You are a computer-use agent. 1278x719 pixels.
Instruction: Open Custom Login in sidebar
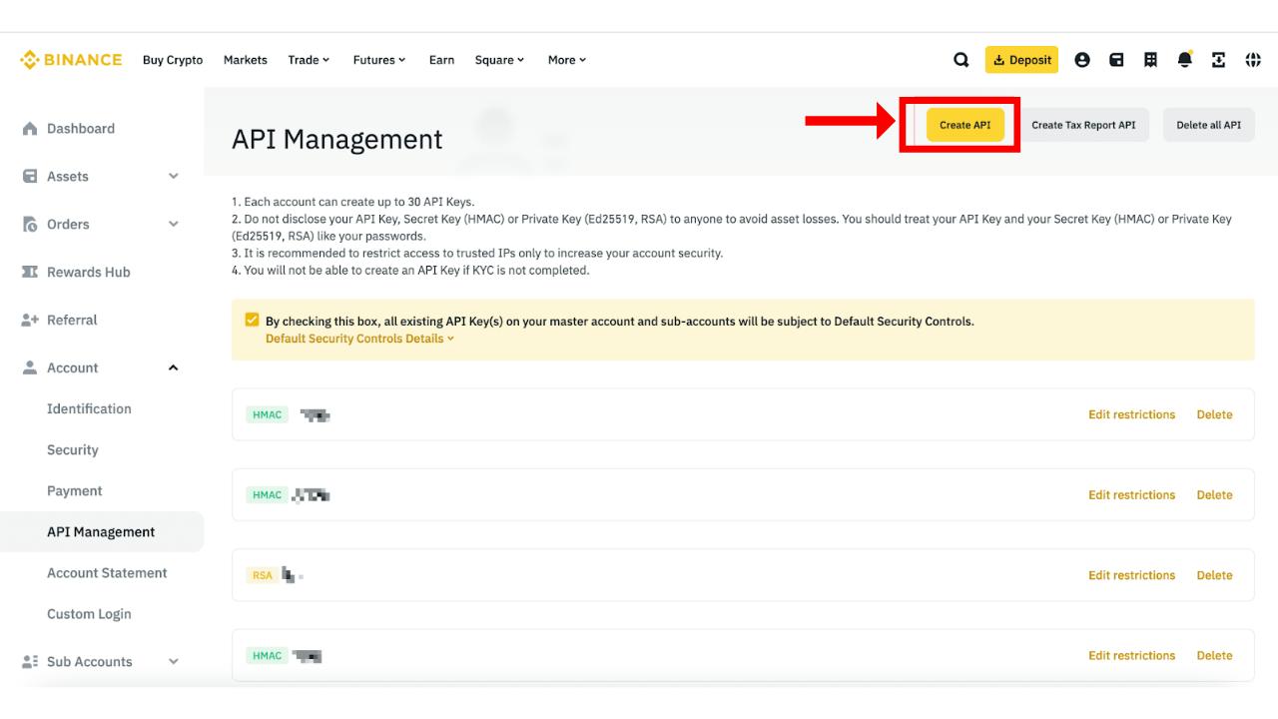click(x=89, y=614)
